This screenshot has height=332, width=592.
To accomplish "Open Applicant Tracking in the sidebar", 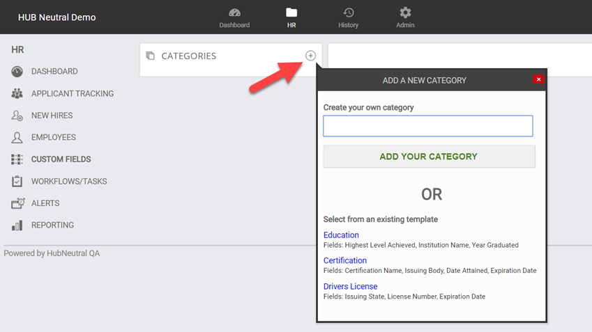I will click(x=72, y=94).
